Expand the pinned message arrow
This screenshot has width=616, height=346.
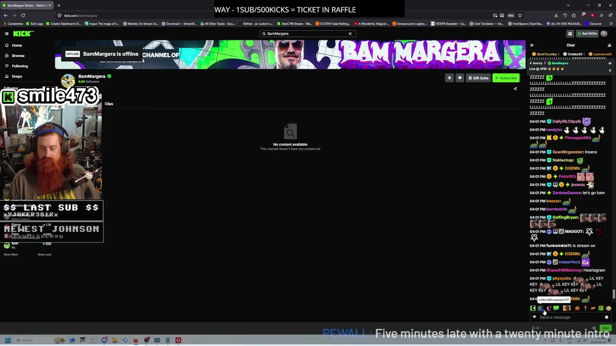(x=610, y=70)
